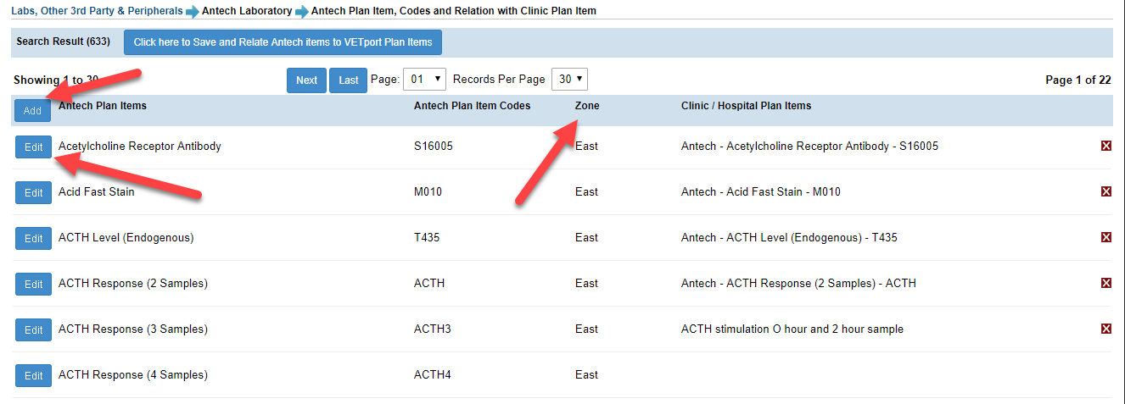Click ACTH Response (4 Samples) item name
The width and height of the screenshot is (1125, 404).
point(132,374)
